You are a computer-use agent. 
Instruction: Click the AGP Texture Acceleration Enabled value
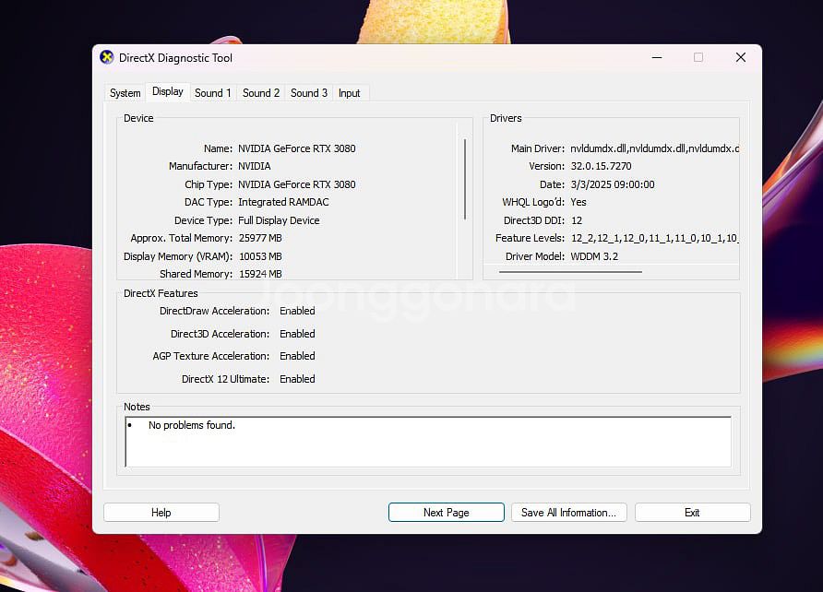(297, 356)
